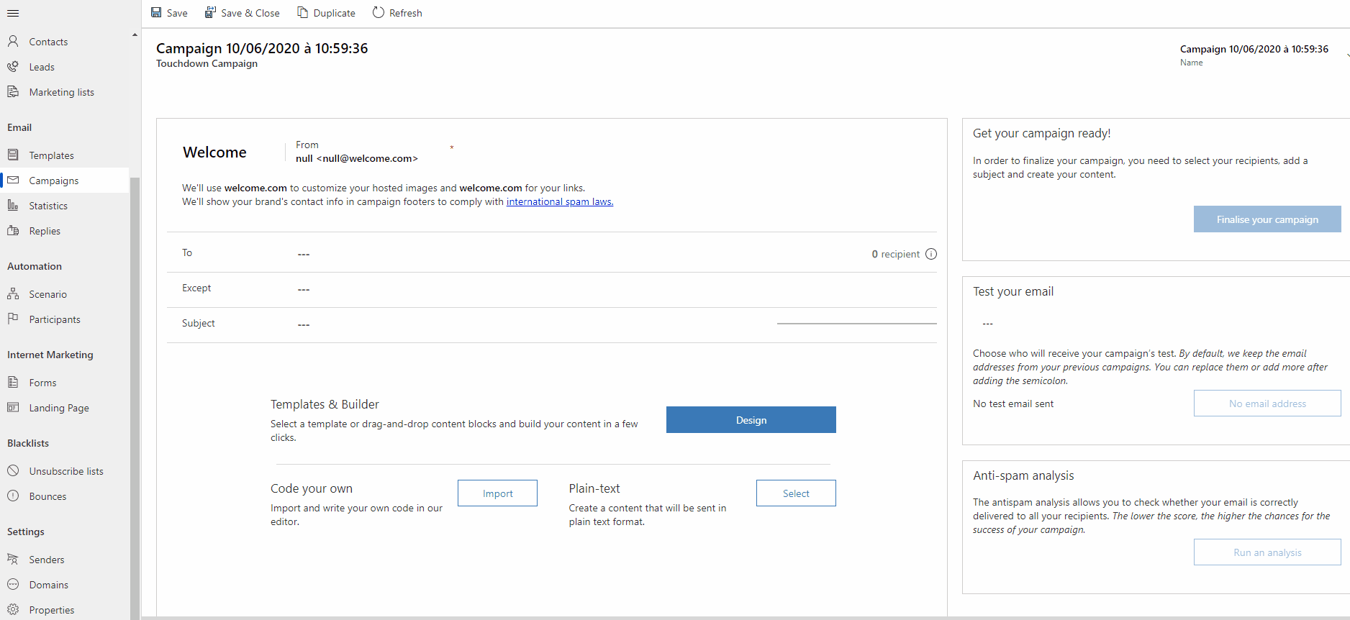Click the recipient info icon
The image size is (1350, 620).
coord(931,254)
